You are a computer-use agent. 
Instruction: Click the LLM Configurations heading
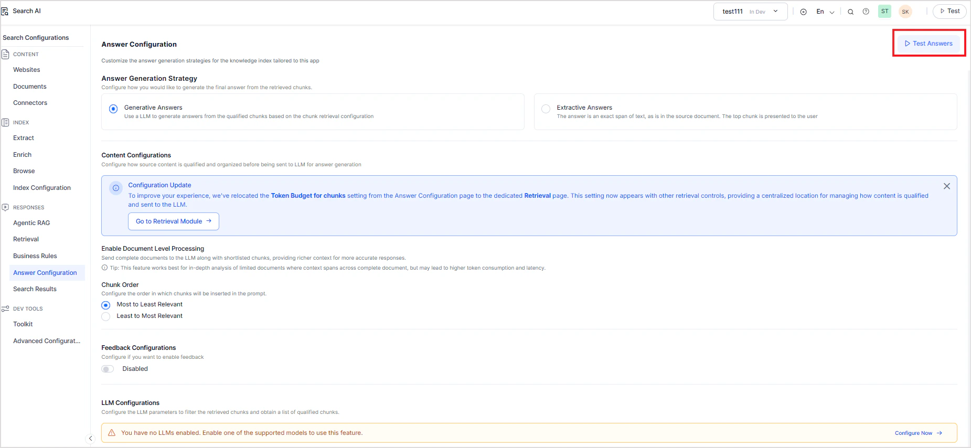130,403
